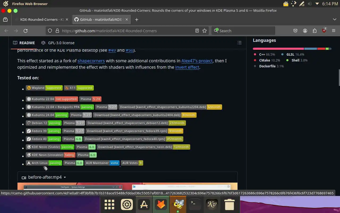340x213 pixels.
Task: Click the C++ 66.5% language entry
Action: coord(264,54)
